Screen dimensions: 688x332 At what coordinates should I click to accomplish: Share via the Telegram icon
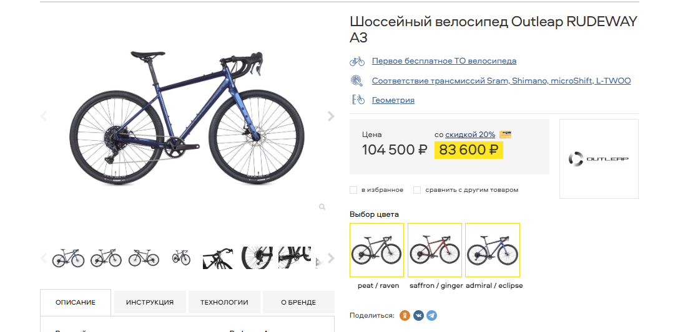(431, 315)
